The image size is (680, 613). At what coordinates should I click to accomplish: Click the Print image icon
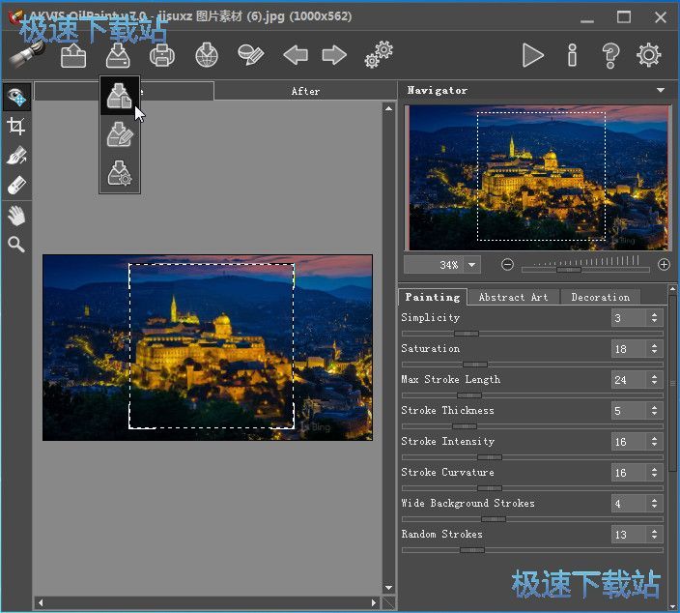[x=162, y=55]
